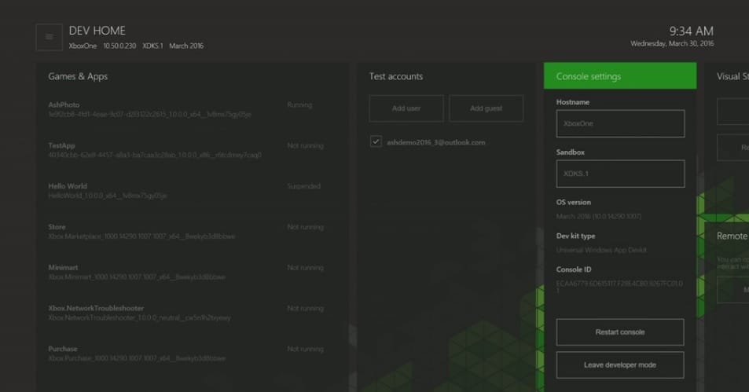Viewport: 749px width, 392px height.
Task: Click Leave developer mode button
Action: point(620,365)
